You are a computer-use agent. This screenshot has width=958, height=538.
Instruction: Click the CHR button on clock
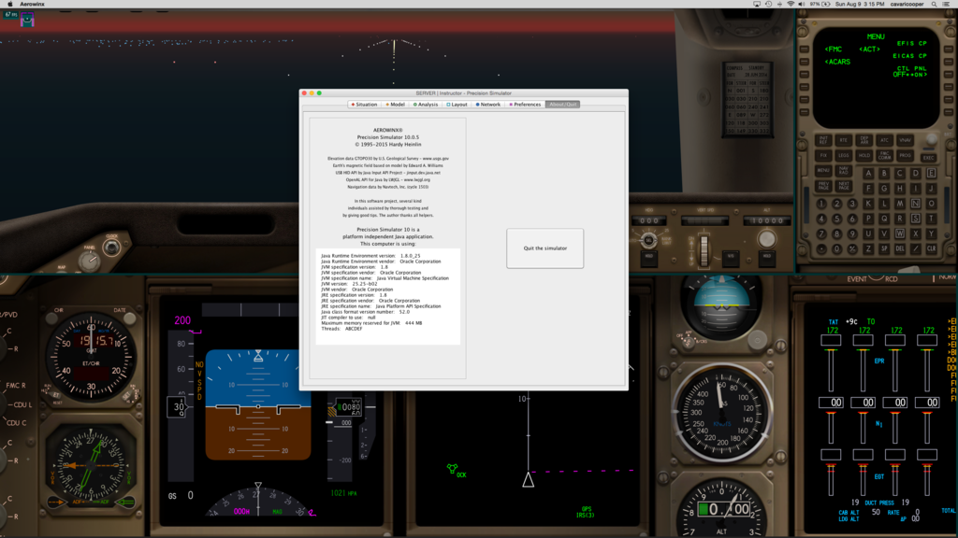click(51, 319)
